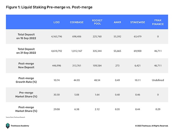Screen dimensions: 174x133
Task: Click Frax Finance growth rate 'Undefined'
Action: 158,80
